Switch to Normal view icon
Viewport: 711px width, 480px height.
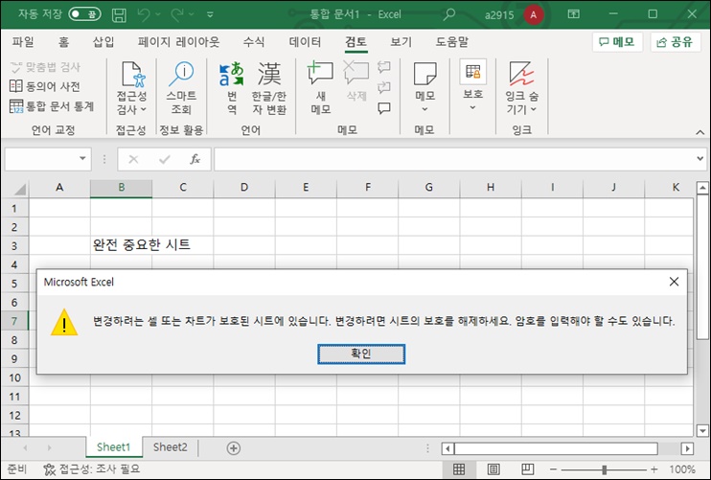coord(459,469)
